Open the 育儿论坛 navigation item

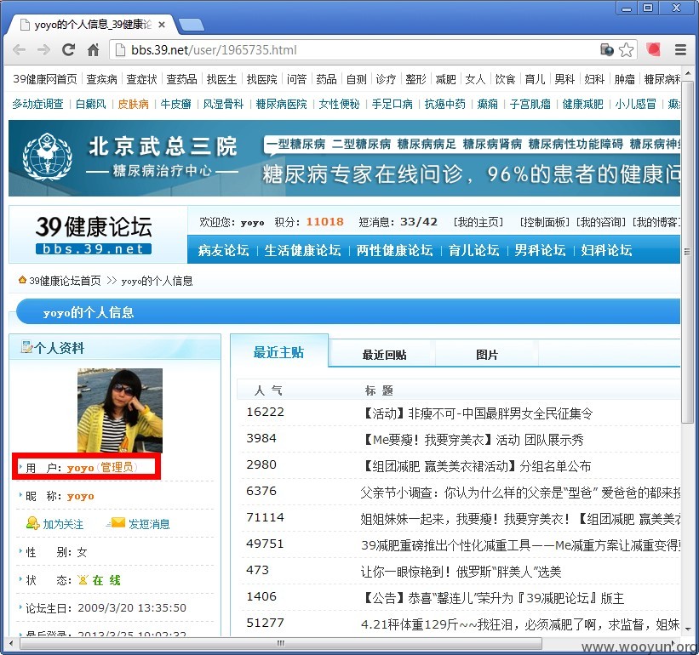point(474,250)
